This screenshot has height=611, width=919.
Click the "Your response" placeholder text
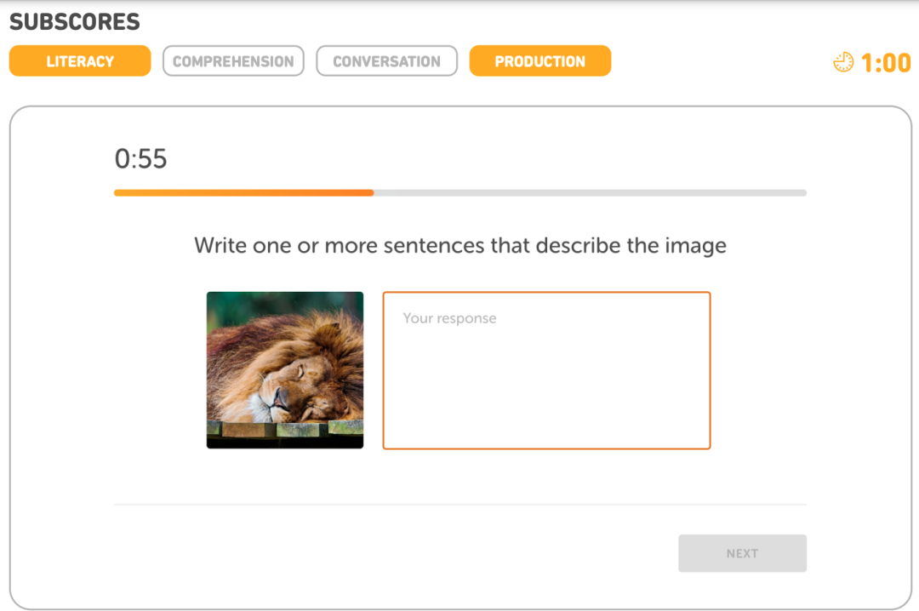coord(449,318)
